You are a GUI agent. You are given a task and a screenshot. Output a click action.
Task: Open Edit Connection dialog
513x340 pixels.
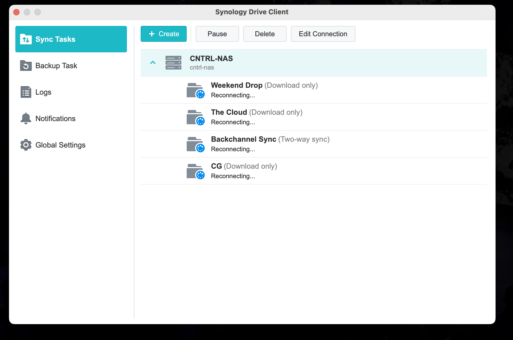(x=323, y=34)
